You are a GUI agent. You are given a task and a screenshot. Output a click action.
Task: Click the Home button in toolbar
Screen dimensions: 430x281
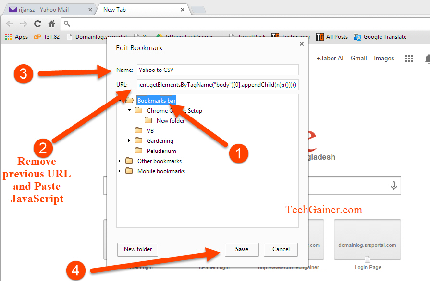(x=52, y=23)
